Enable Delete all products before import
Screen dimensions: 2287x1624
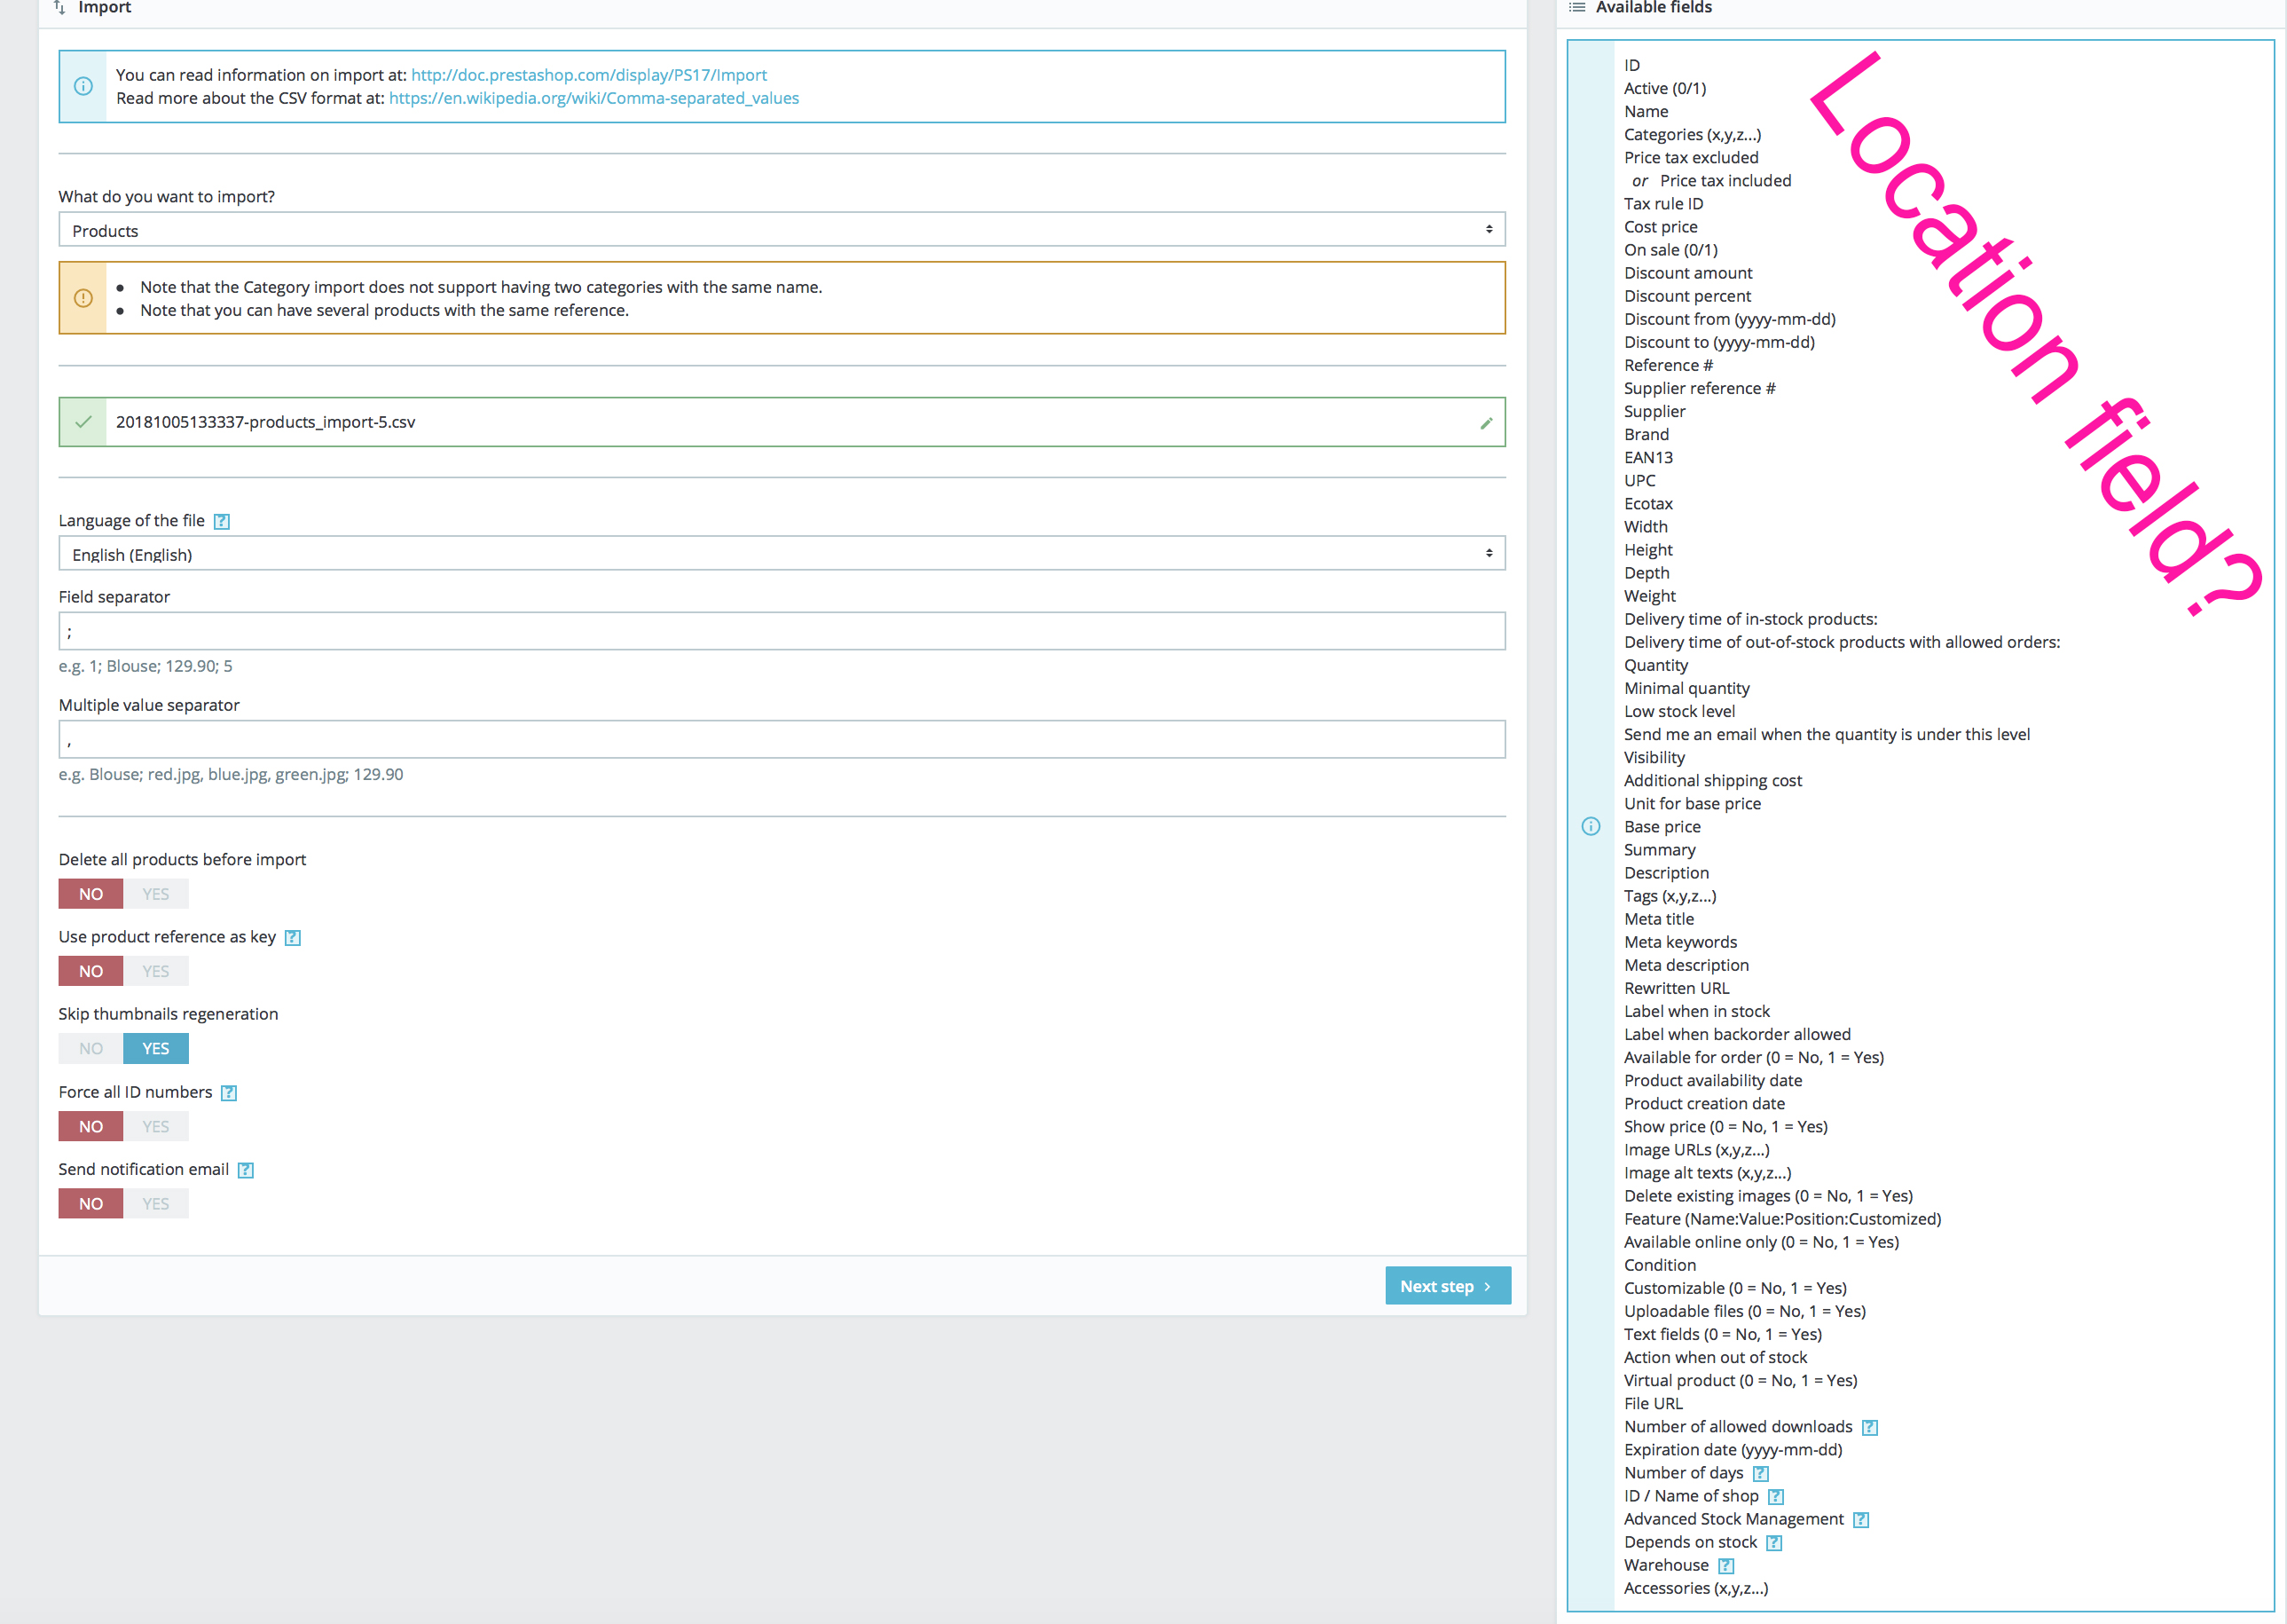156,893
